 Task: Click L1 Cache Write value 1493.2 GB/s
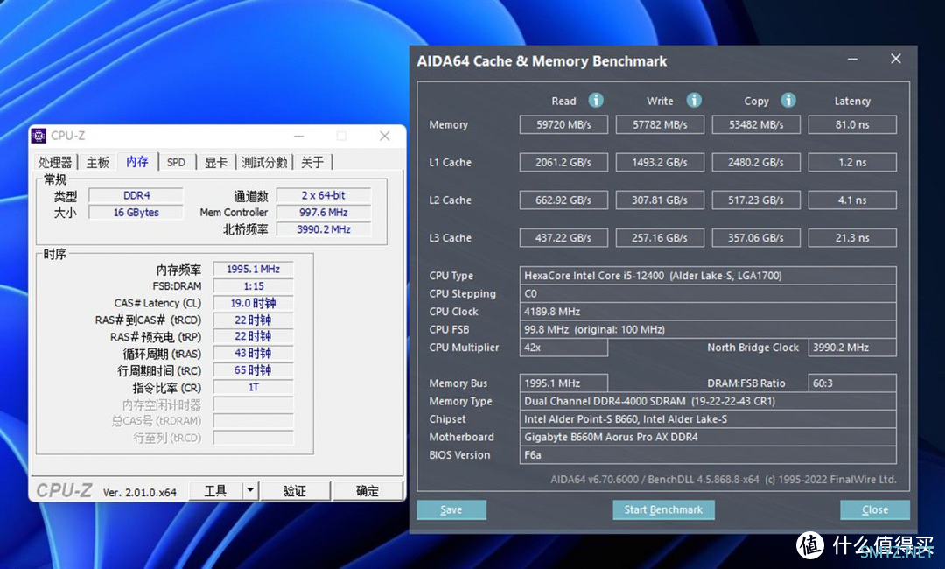click(x=660, y=162)
